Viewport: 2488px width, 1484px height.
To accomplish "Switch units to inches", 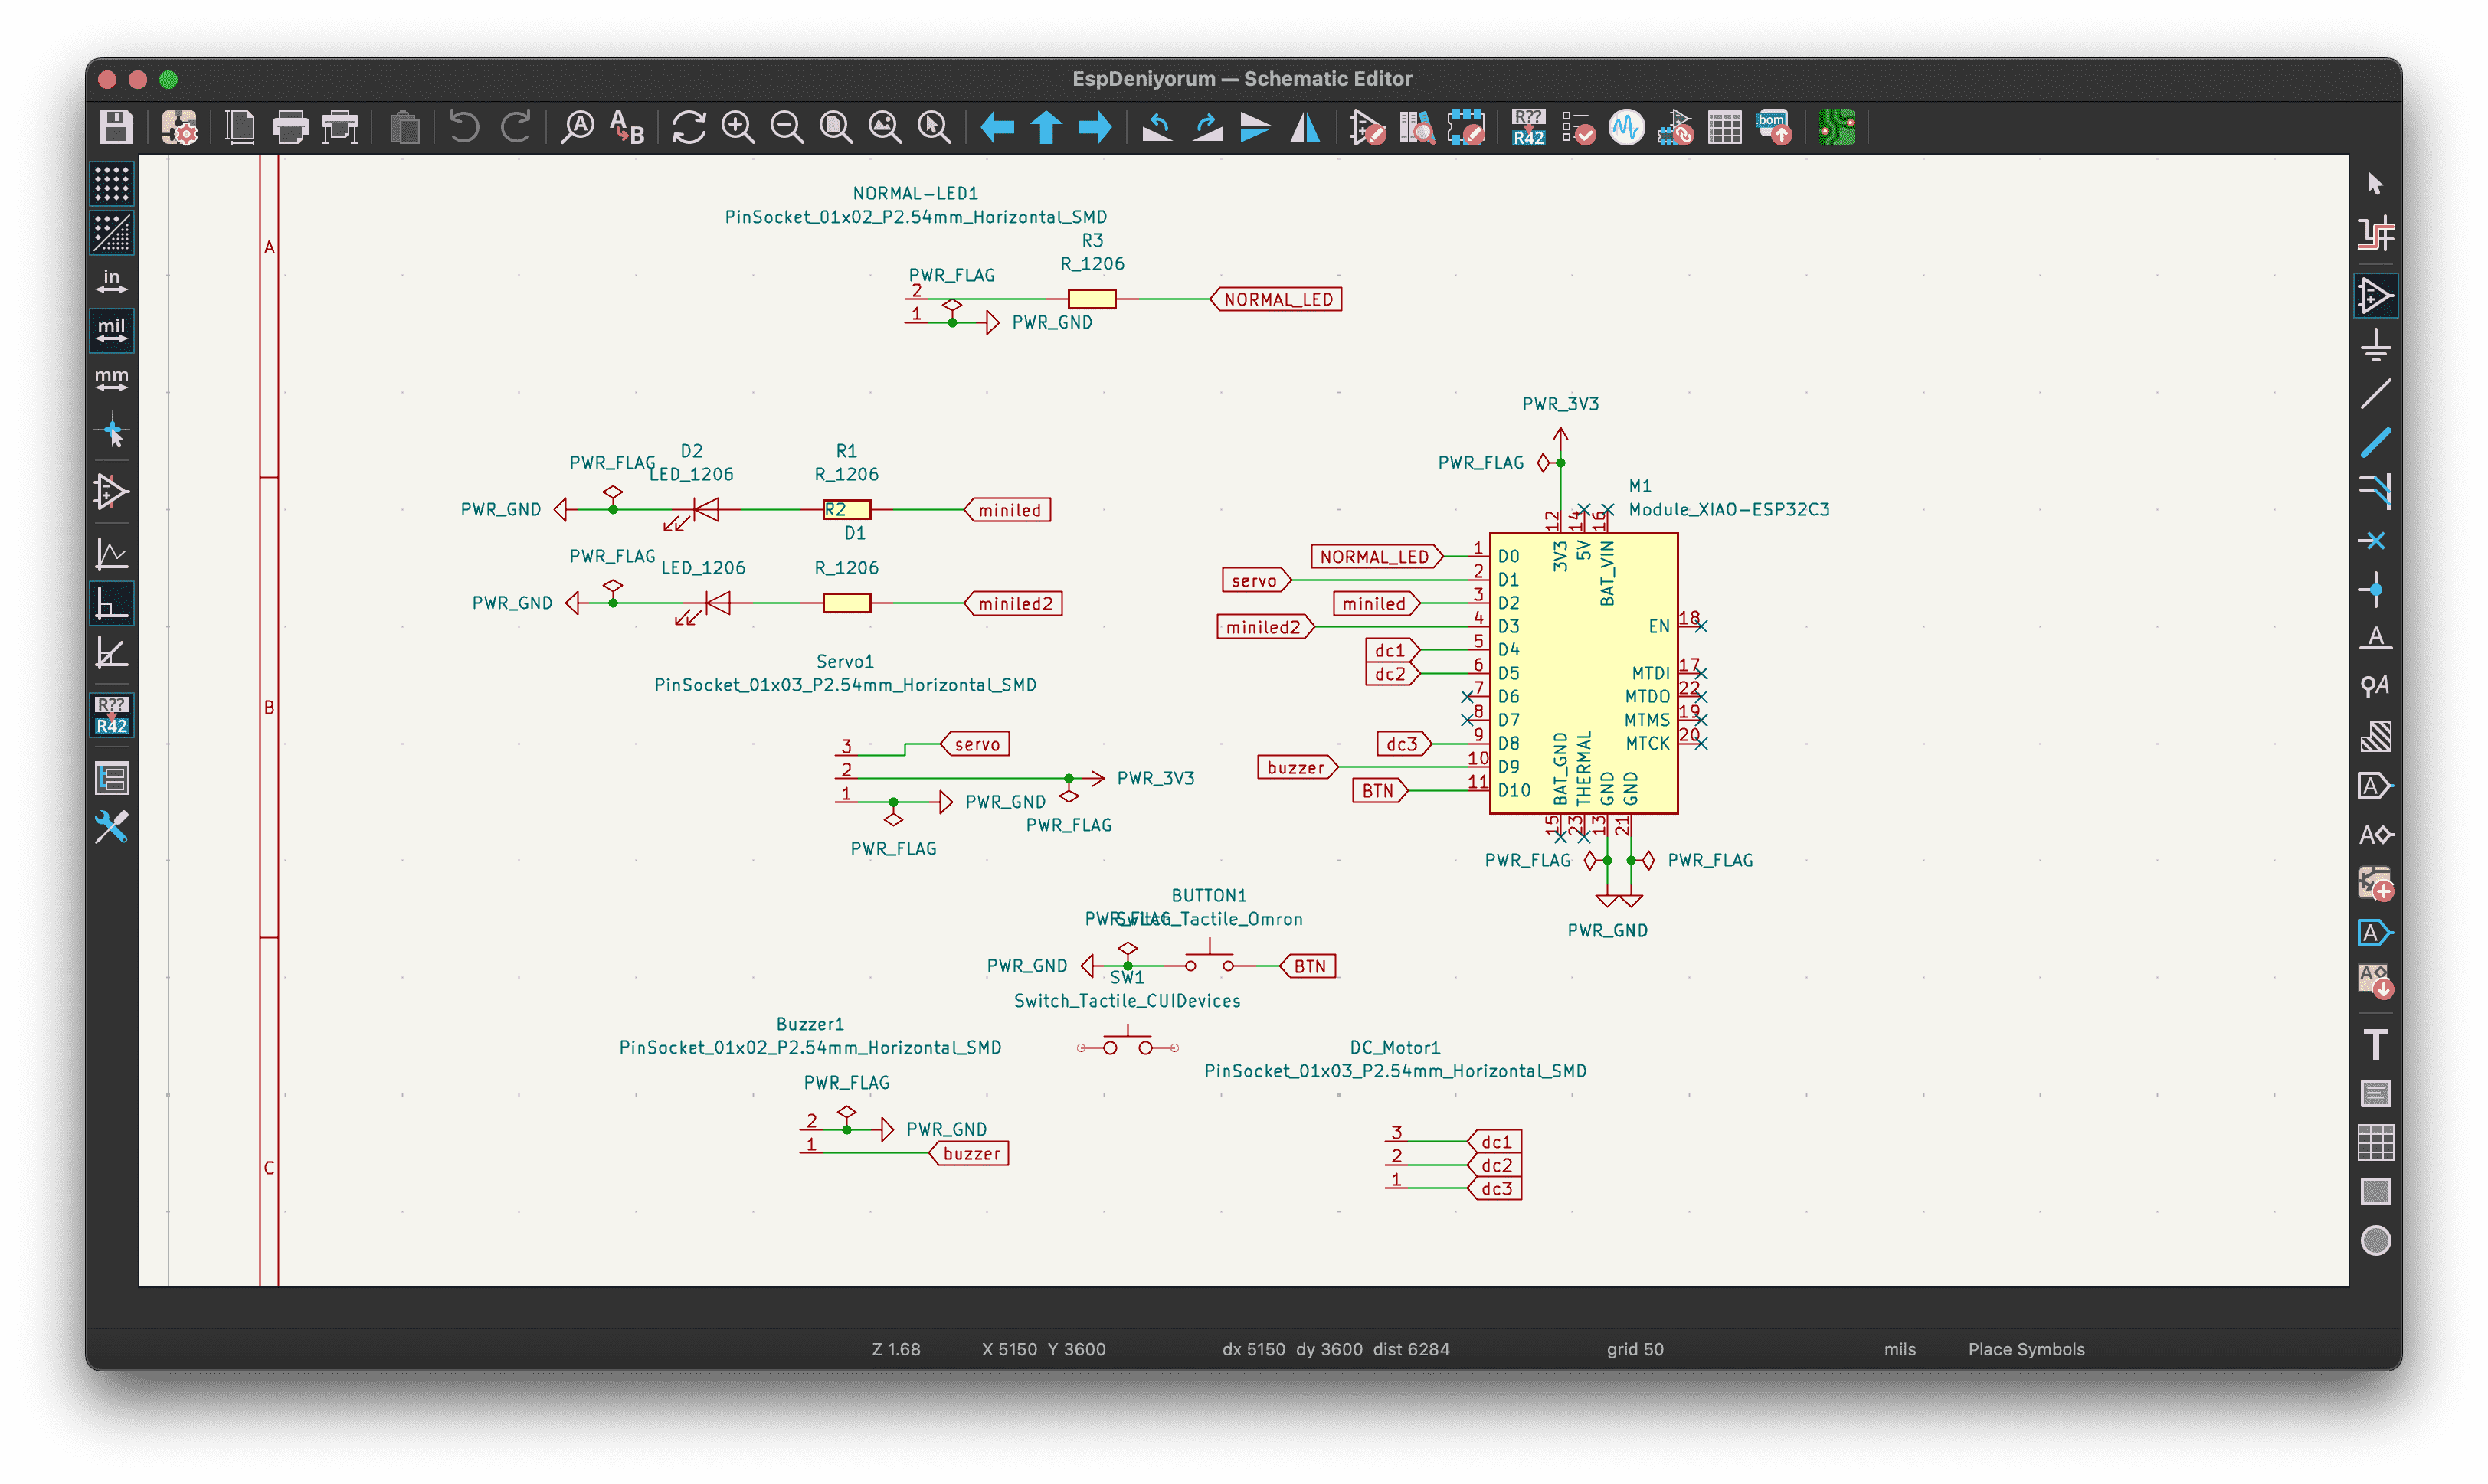I will [x=111, y=282].
